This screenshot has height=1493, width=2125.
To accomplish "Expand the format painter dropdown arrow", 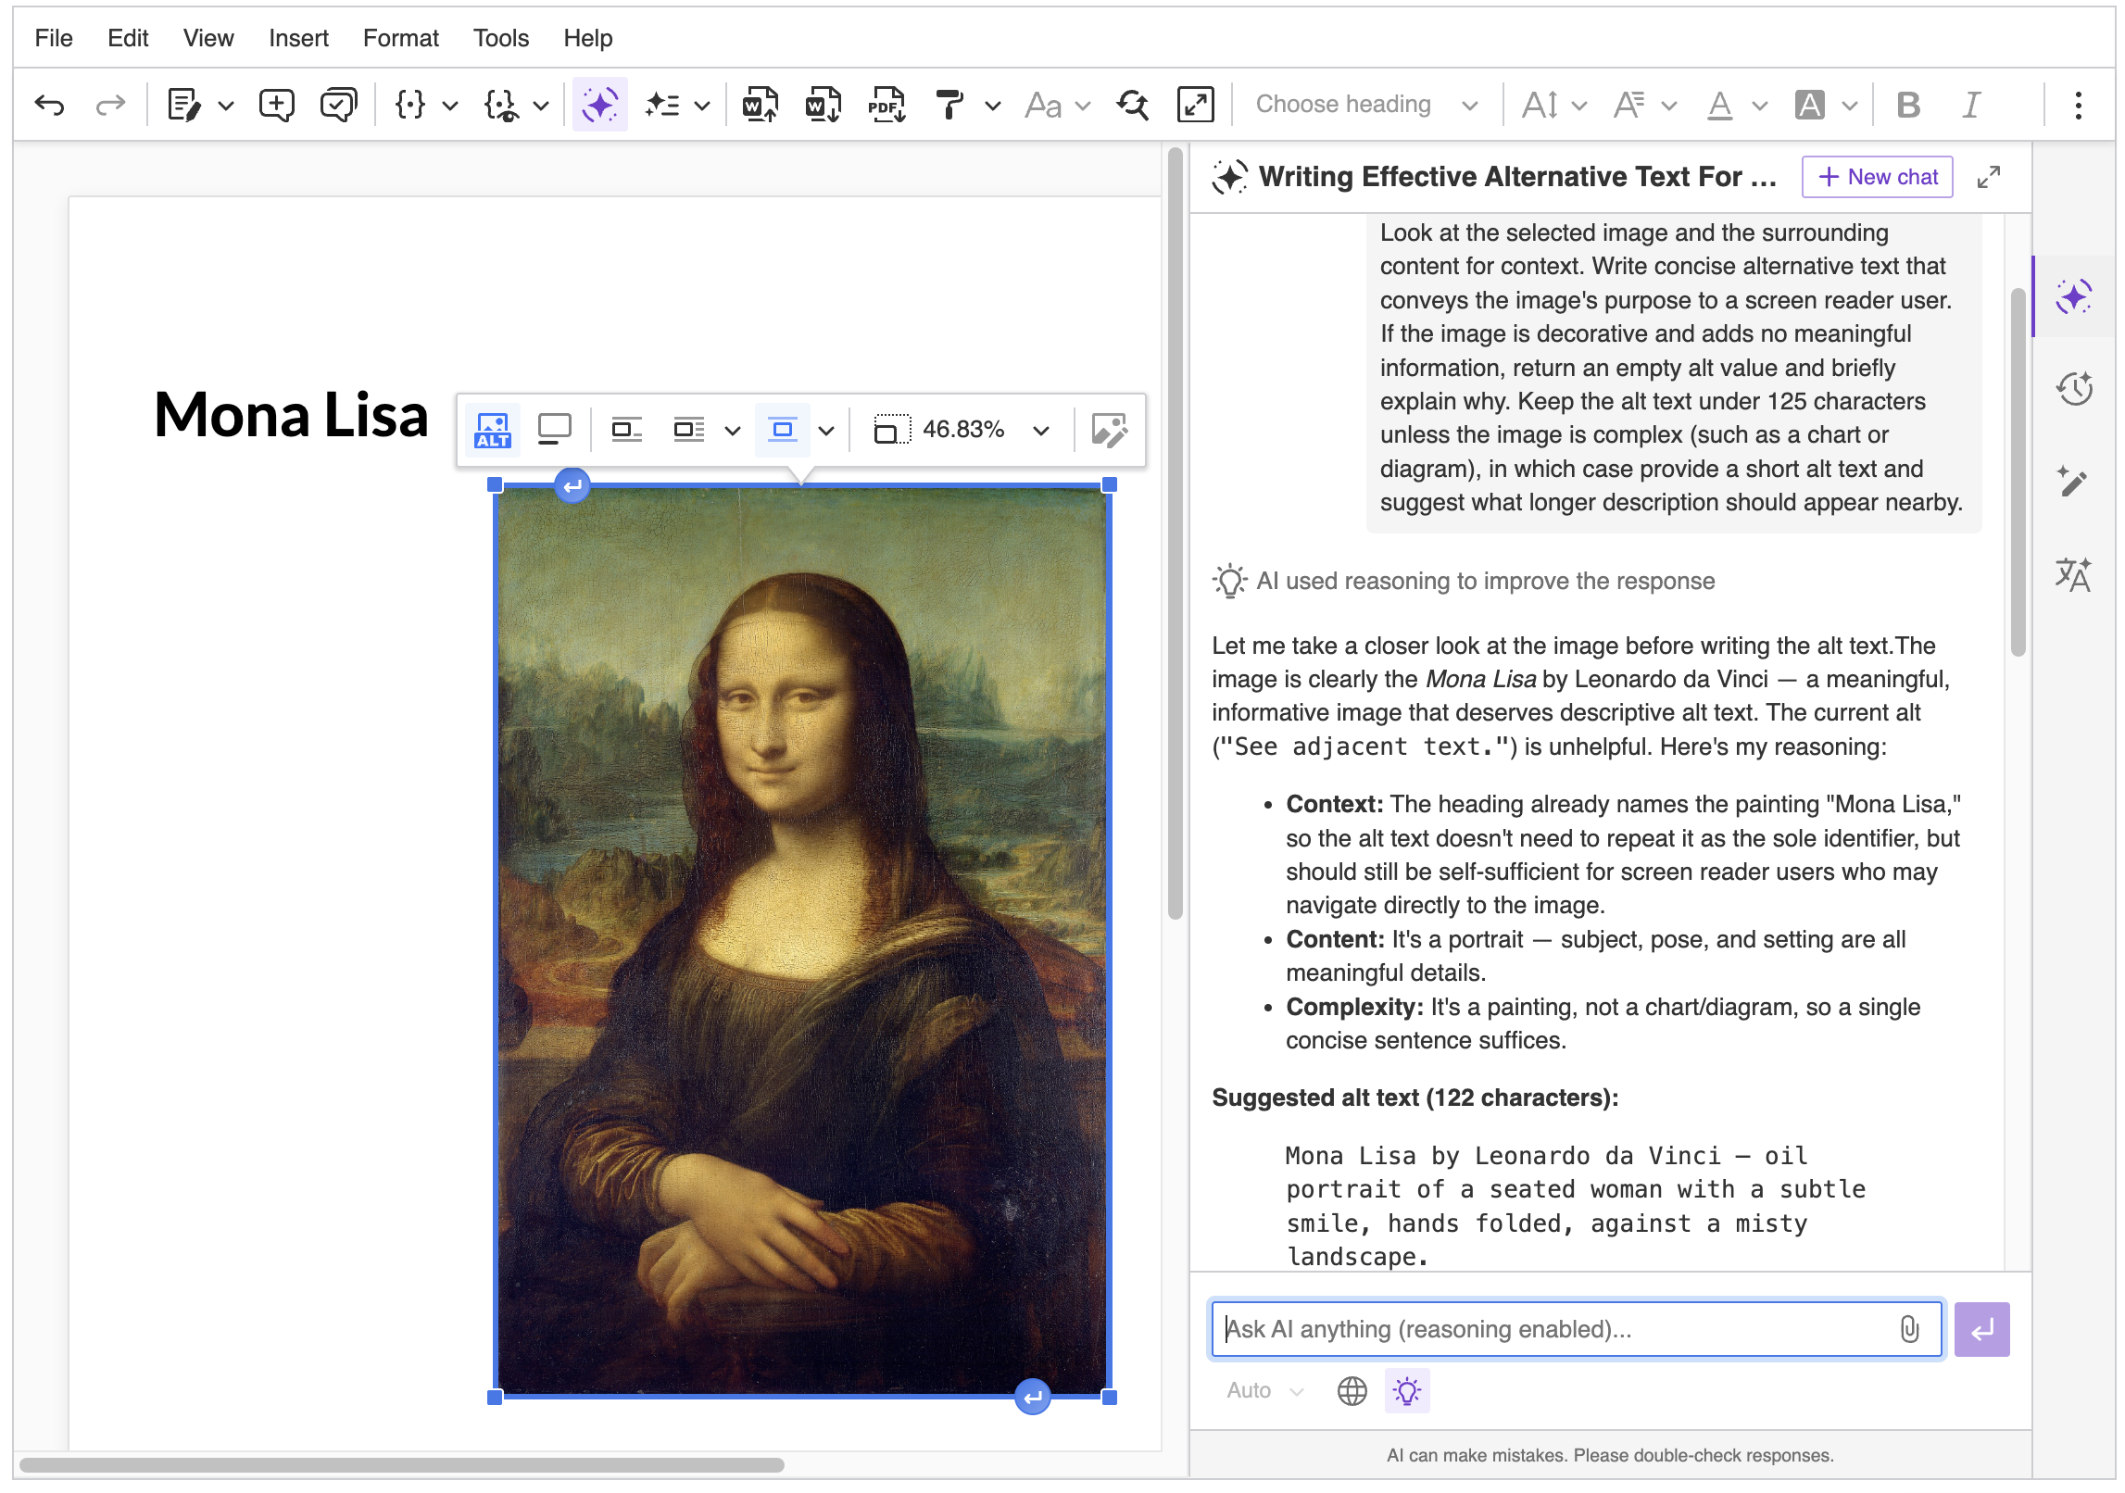I will 993,106.
